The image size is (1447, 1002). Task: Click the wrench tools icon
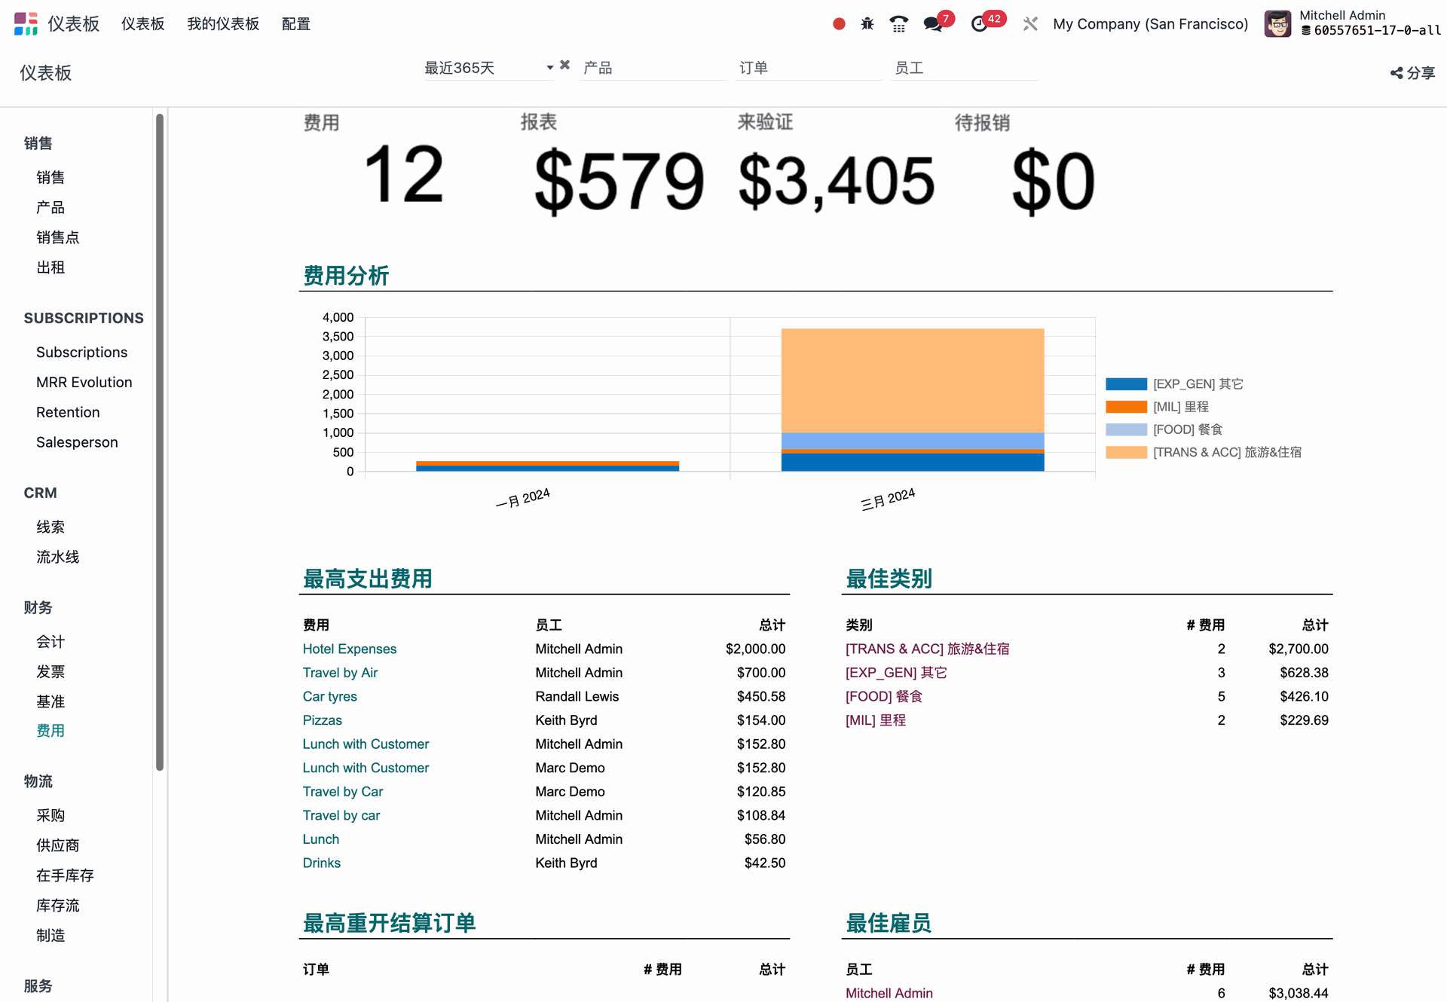(x=1030, y=24)
